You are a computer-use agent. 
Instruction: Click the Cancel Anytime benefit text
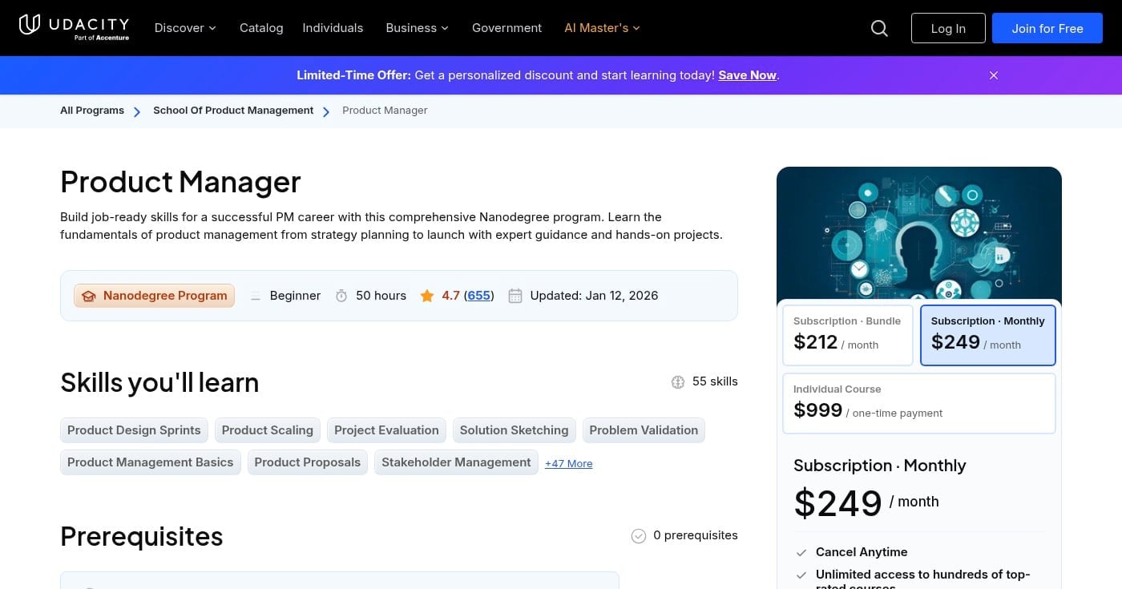pyautogui.click(x=862, y=552)
